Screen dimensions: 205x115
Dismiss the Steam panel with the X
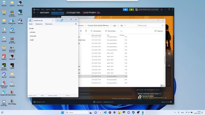(169, 65)
